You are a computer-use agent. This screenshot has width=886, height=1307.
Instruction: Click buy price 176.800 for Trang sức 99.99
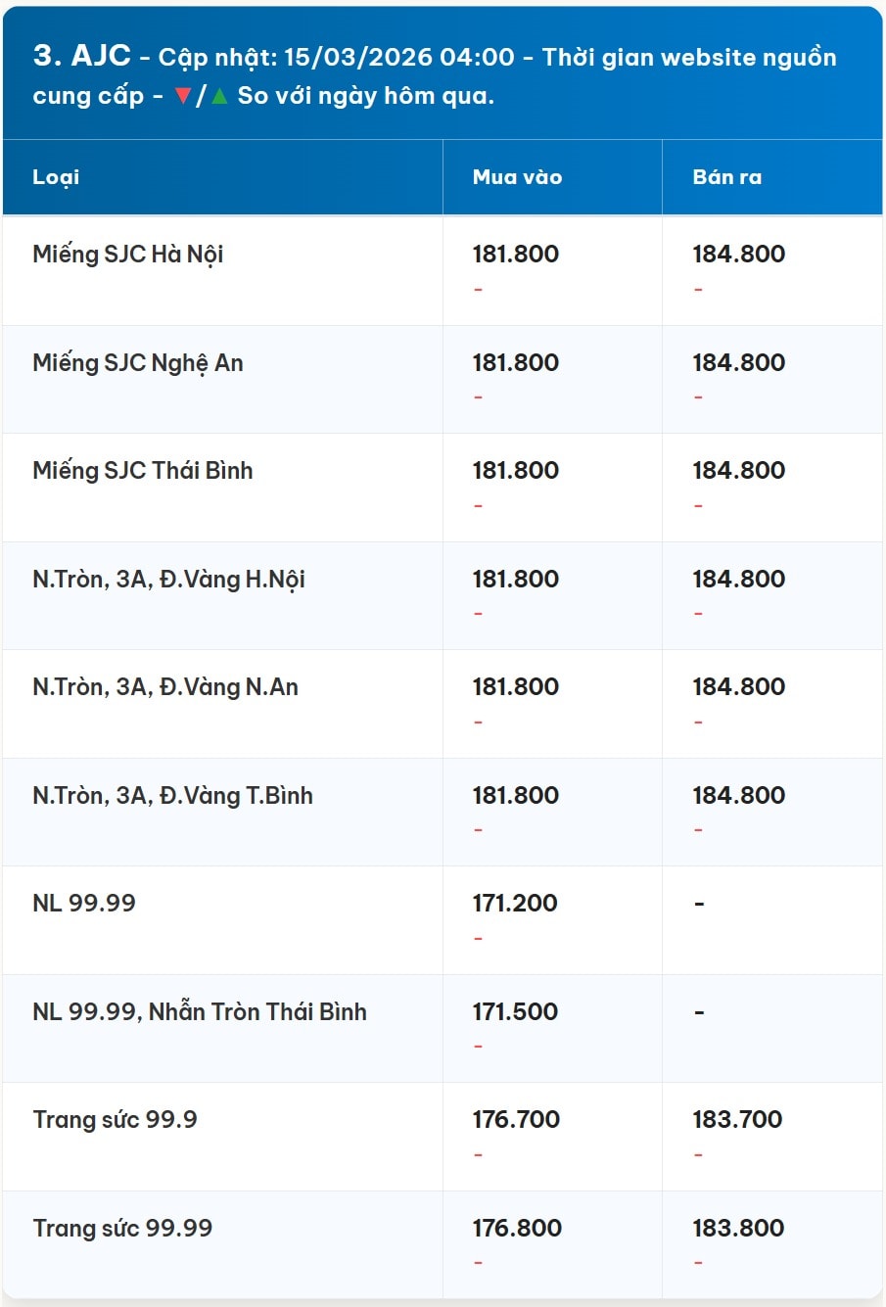point(517,1229)
